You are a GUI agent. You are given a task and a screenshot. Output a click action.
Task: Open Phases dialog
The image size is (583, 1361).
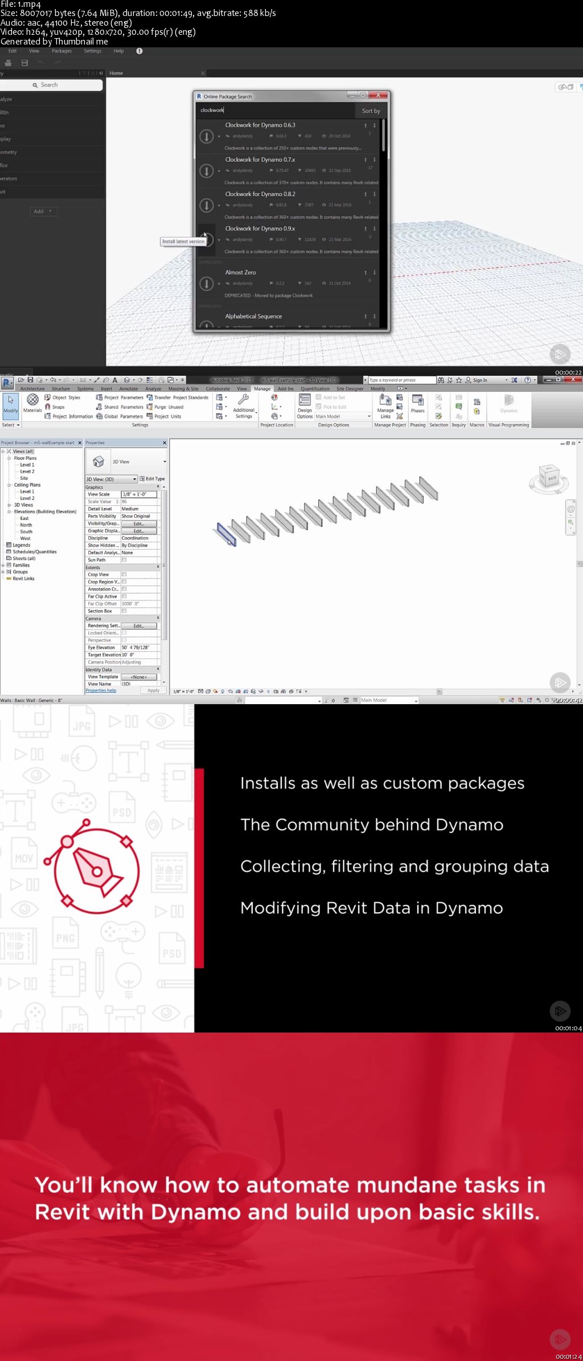pos(418,403)
